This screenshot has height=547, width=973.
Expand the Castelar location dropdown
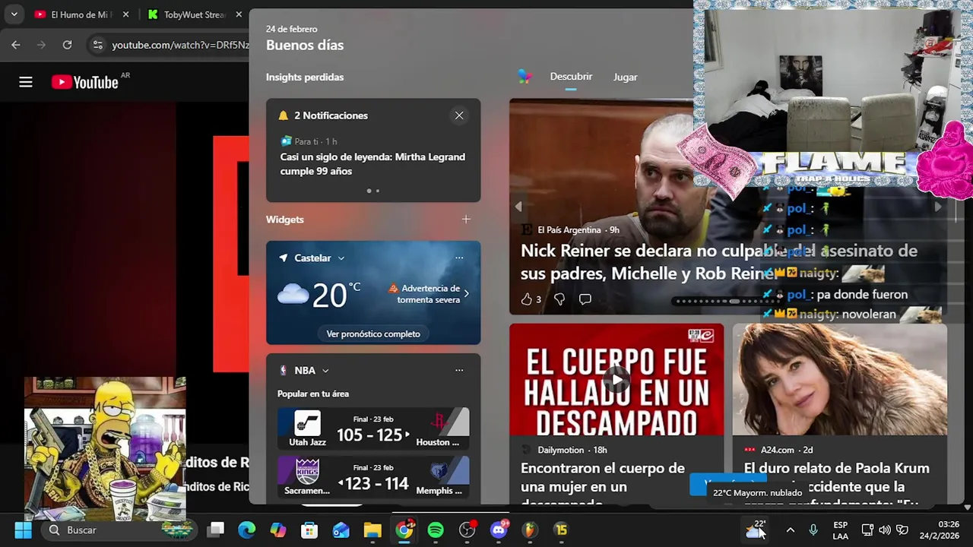(341, 258)
